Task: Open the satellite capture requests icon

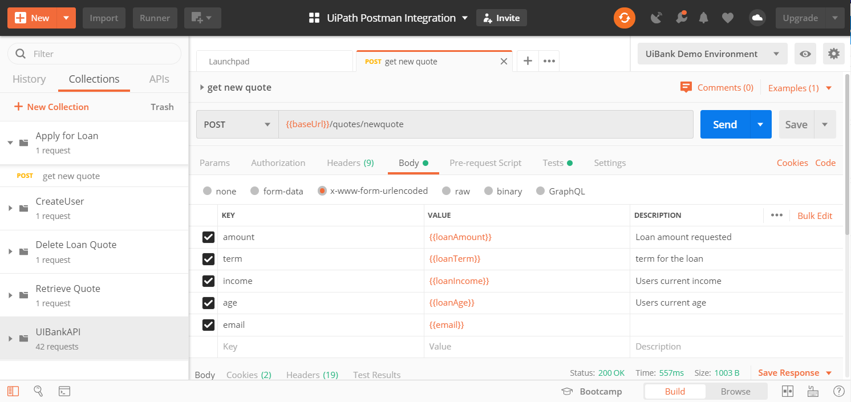Action: point(657,18)
